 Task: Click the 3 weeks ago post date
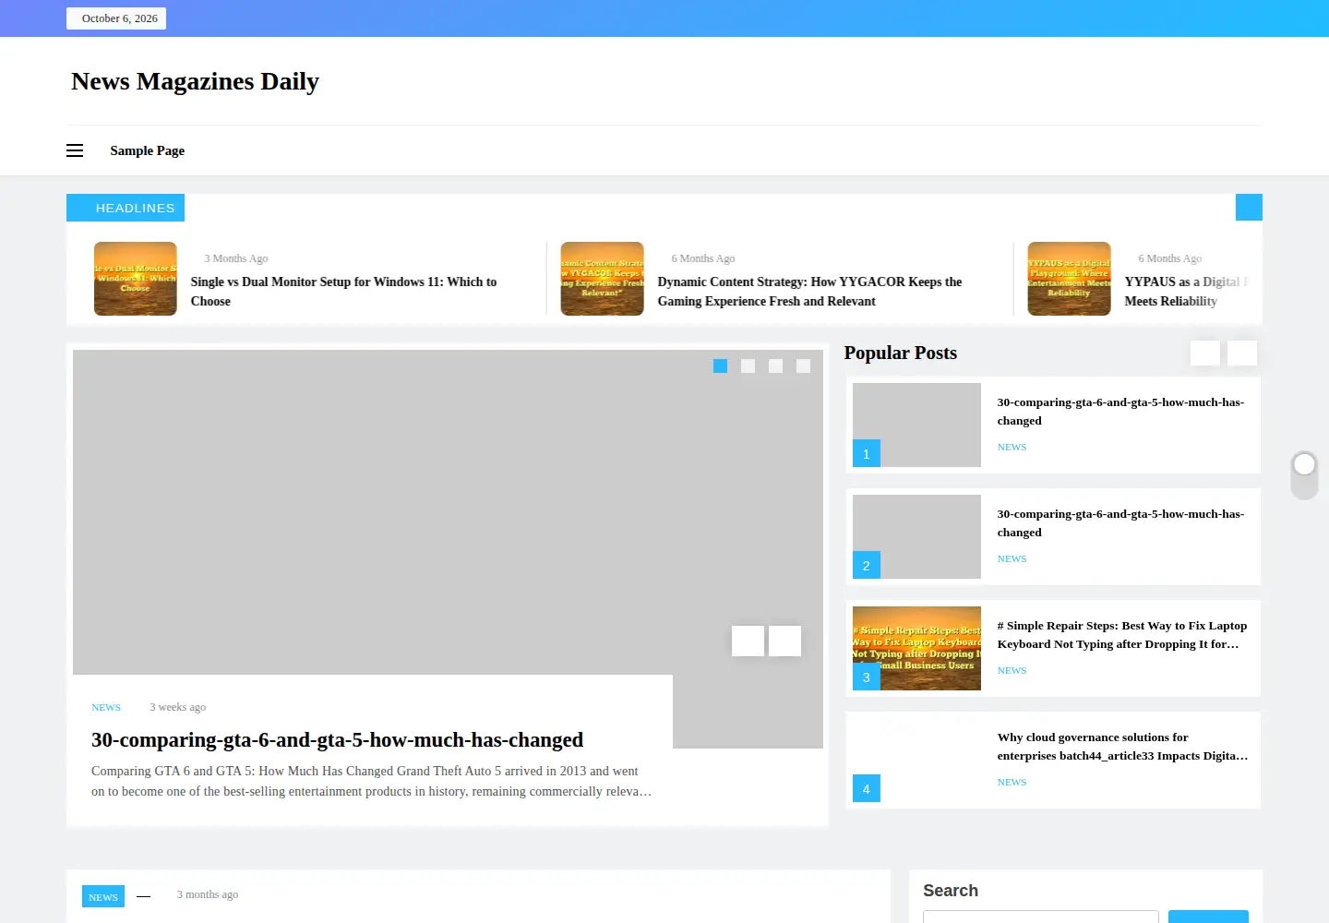(178, 707)
